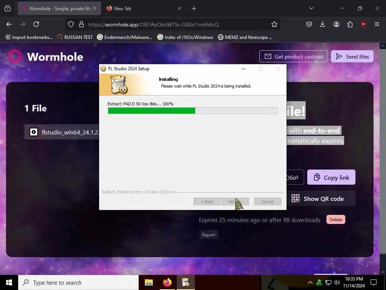The height and width of the screenshot is (290, 386).
Task: Switch to the New Tab tab
Action: tap(144, 9)
